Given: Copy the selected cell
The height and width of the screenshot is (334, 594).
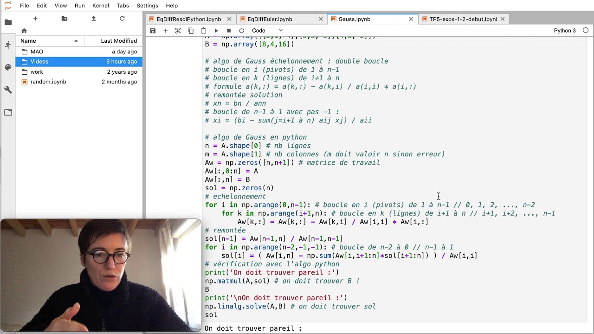Looking at the screenshot, I should pos(191,31).
